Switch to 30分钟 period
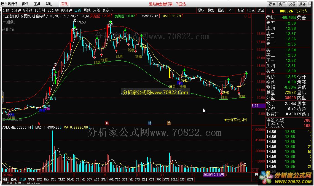This screenshot has width=314, height=186. point(53,10)
